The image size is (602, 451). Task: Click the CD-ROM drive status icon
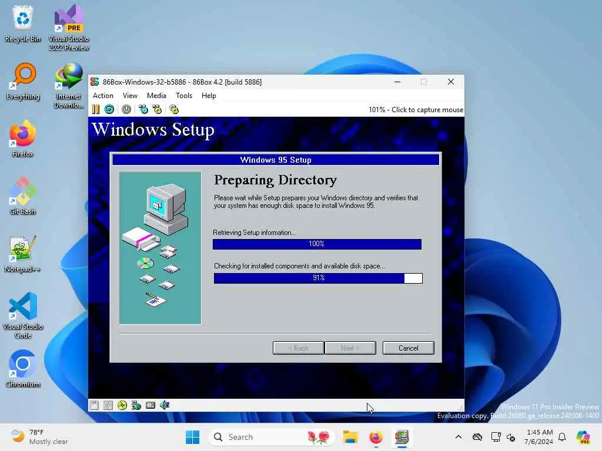[x=122, y=405]
